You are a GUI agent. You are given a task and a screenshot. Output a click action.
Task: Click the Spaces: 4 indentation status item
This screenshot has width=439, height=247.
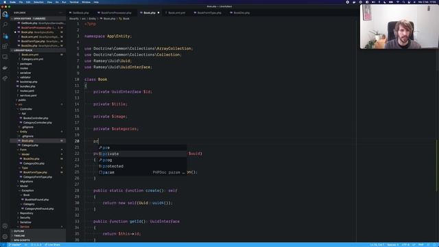tap(392, 245)
